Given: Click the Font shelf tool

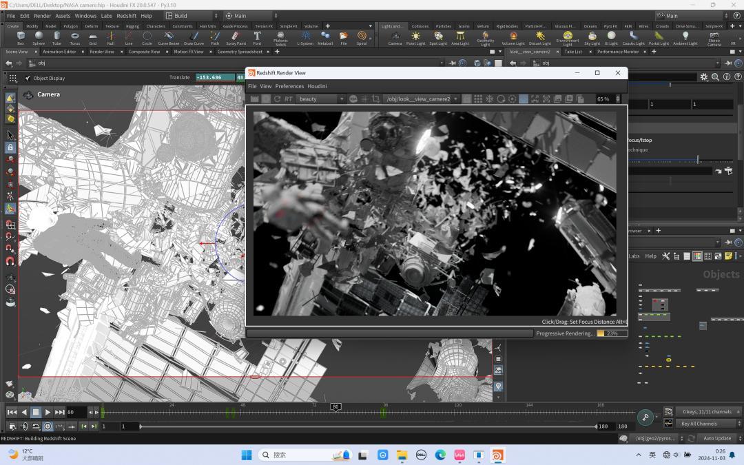Looking at the screenshot, I should click(257, 37).
